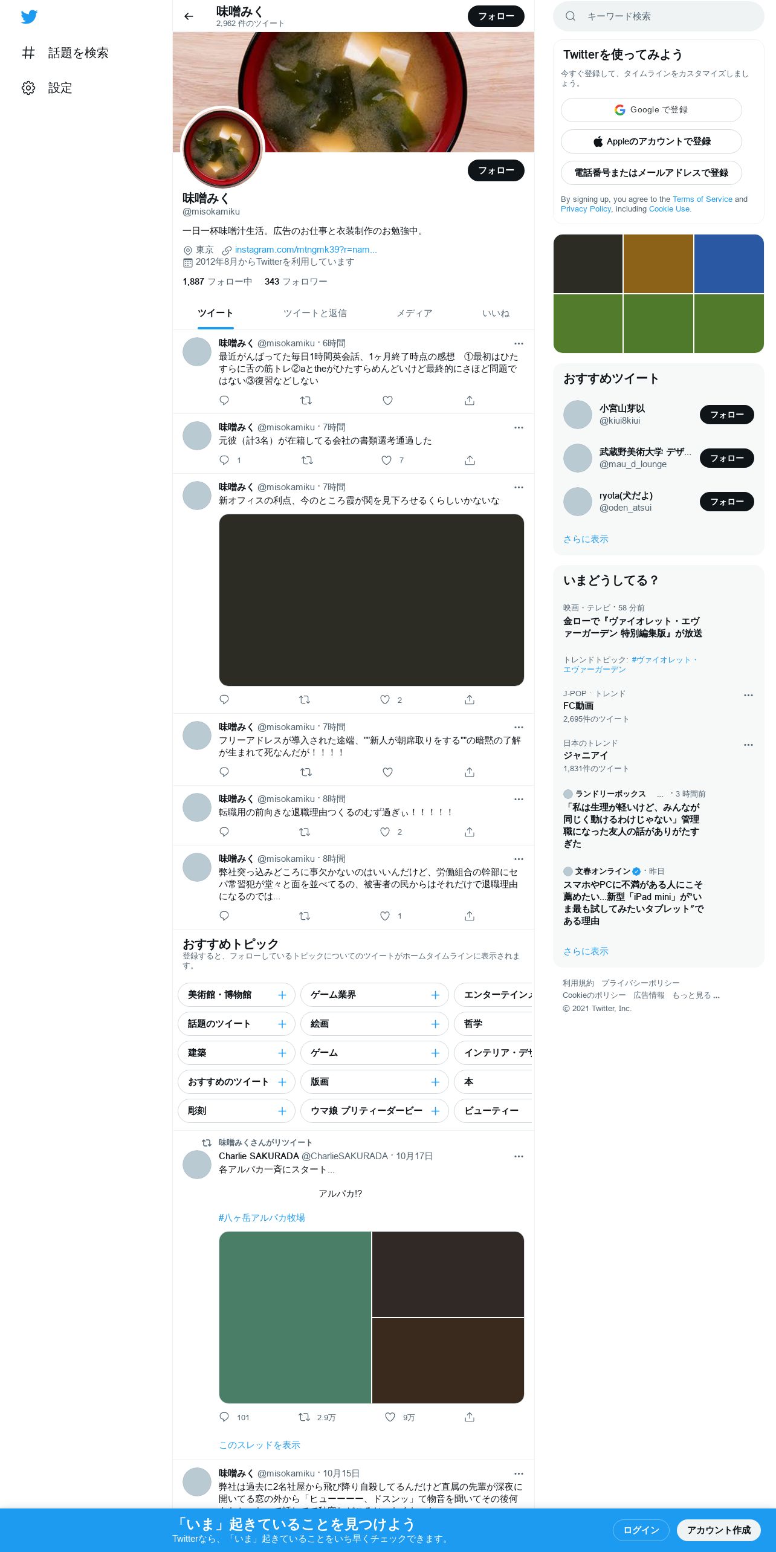Click Appleのアカウントで登録 button
776x1552 pixels.
651,141
